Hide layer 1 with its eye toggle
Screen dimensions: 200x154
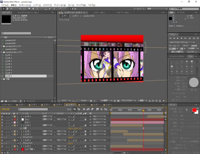click(2, 116)
